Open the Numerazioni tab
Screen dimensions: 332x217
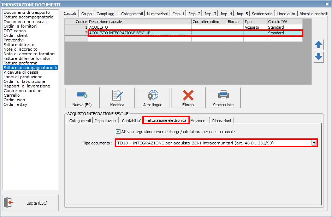pyautogui.click(x=157, y=14)
